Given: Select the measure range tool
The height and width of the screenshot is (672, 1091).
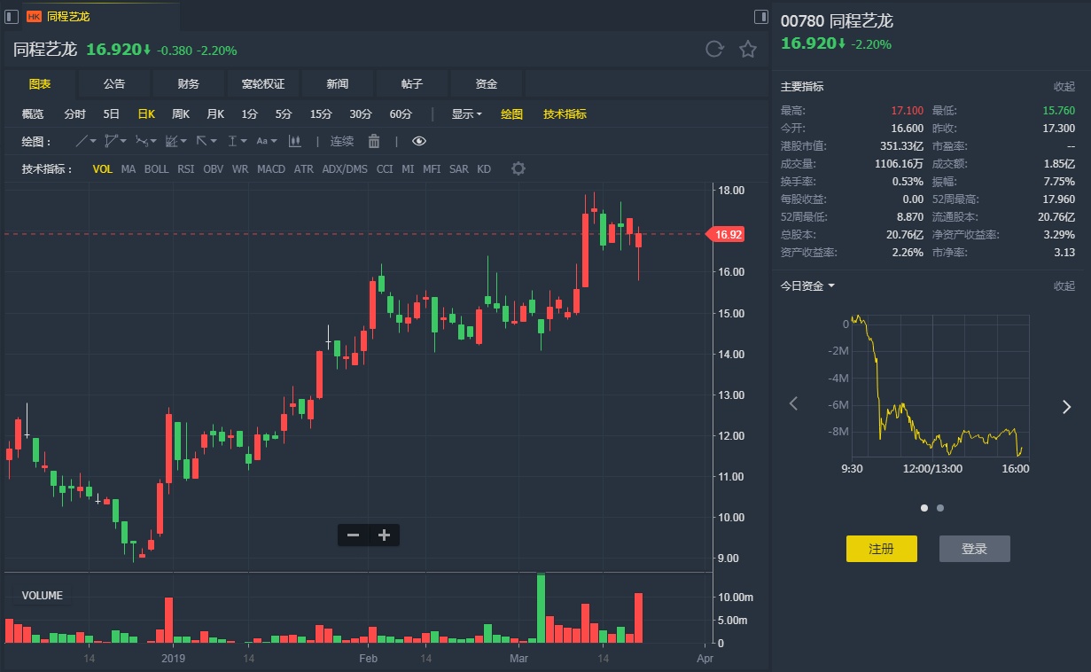Looking at the screenshot, I should click(232, 141).
